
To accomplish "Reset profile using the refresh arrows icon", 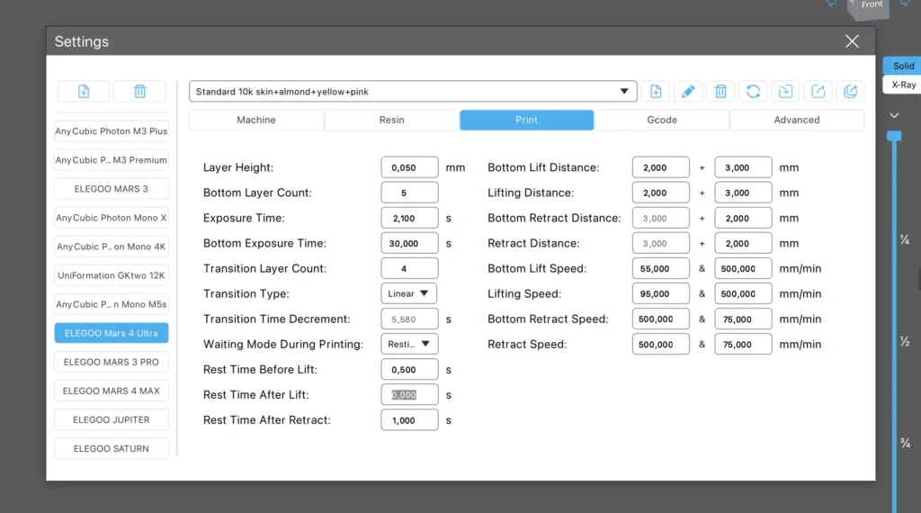I will [x=753, y=91].
